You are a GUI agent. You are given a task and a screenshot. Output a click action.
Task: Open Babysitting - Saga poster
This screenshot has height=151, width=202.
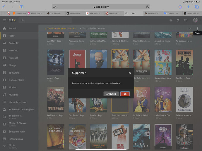point(163,62)
